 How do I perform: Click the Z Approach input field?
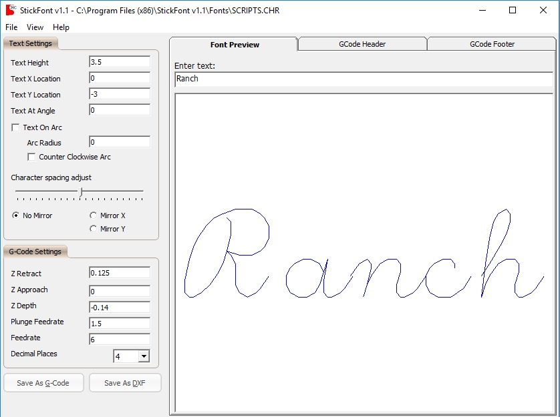120,291
